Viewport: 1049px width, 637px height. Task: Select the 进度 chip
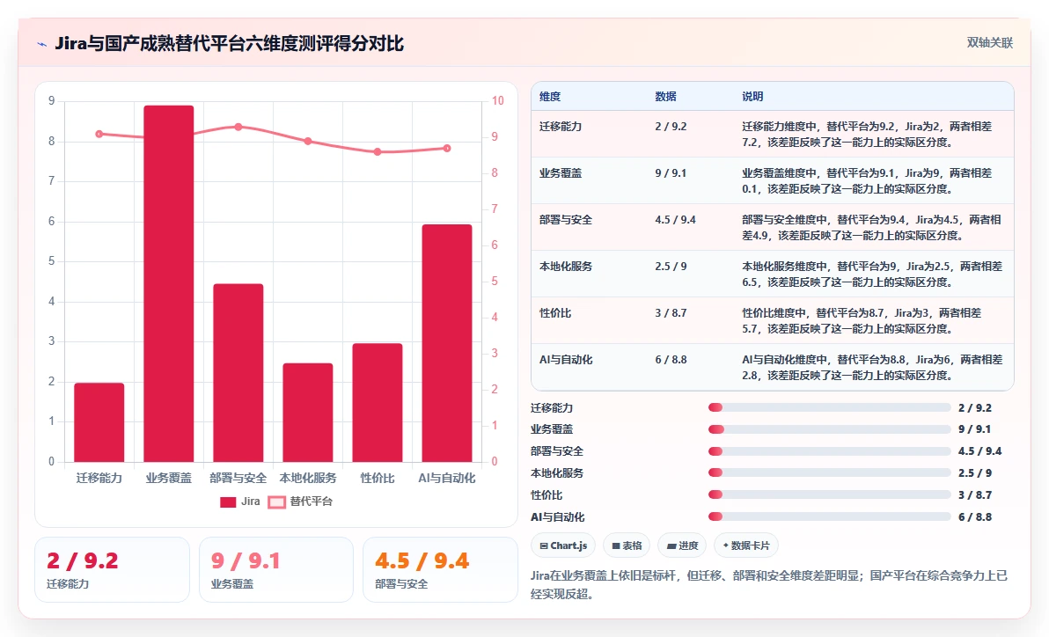[x=682, y=545]
